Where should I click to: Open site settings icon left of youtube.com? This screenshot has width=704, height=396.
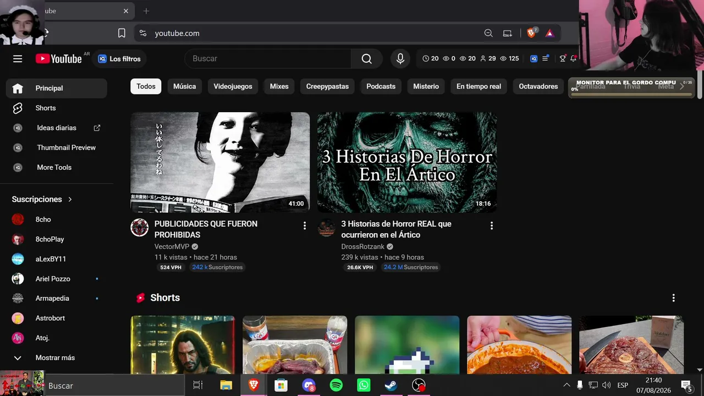143,33
